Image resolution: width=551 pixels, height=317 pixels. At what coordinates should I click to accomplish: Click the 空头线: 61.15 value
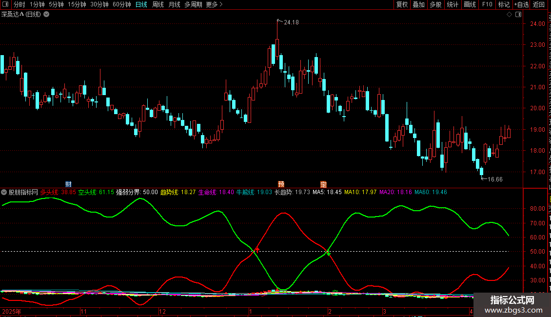pos(96,192)
